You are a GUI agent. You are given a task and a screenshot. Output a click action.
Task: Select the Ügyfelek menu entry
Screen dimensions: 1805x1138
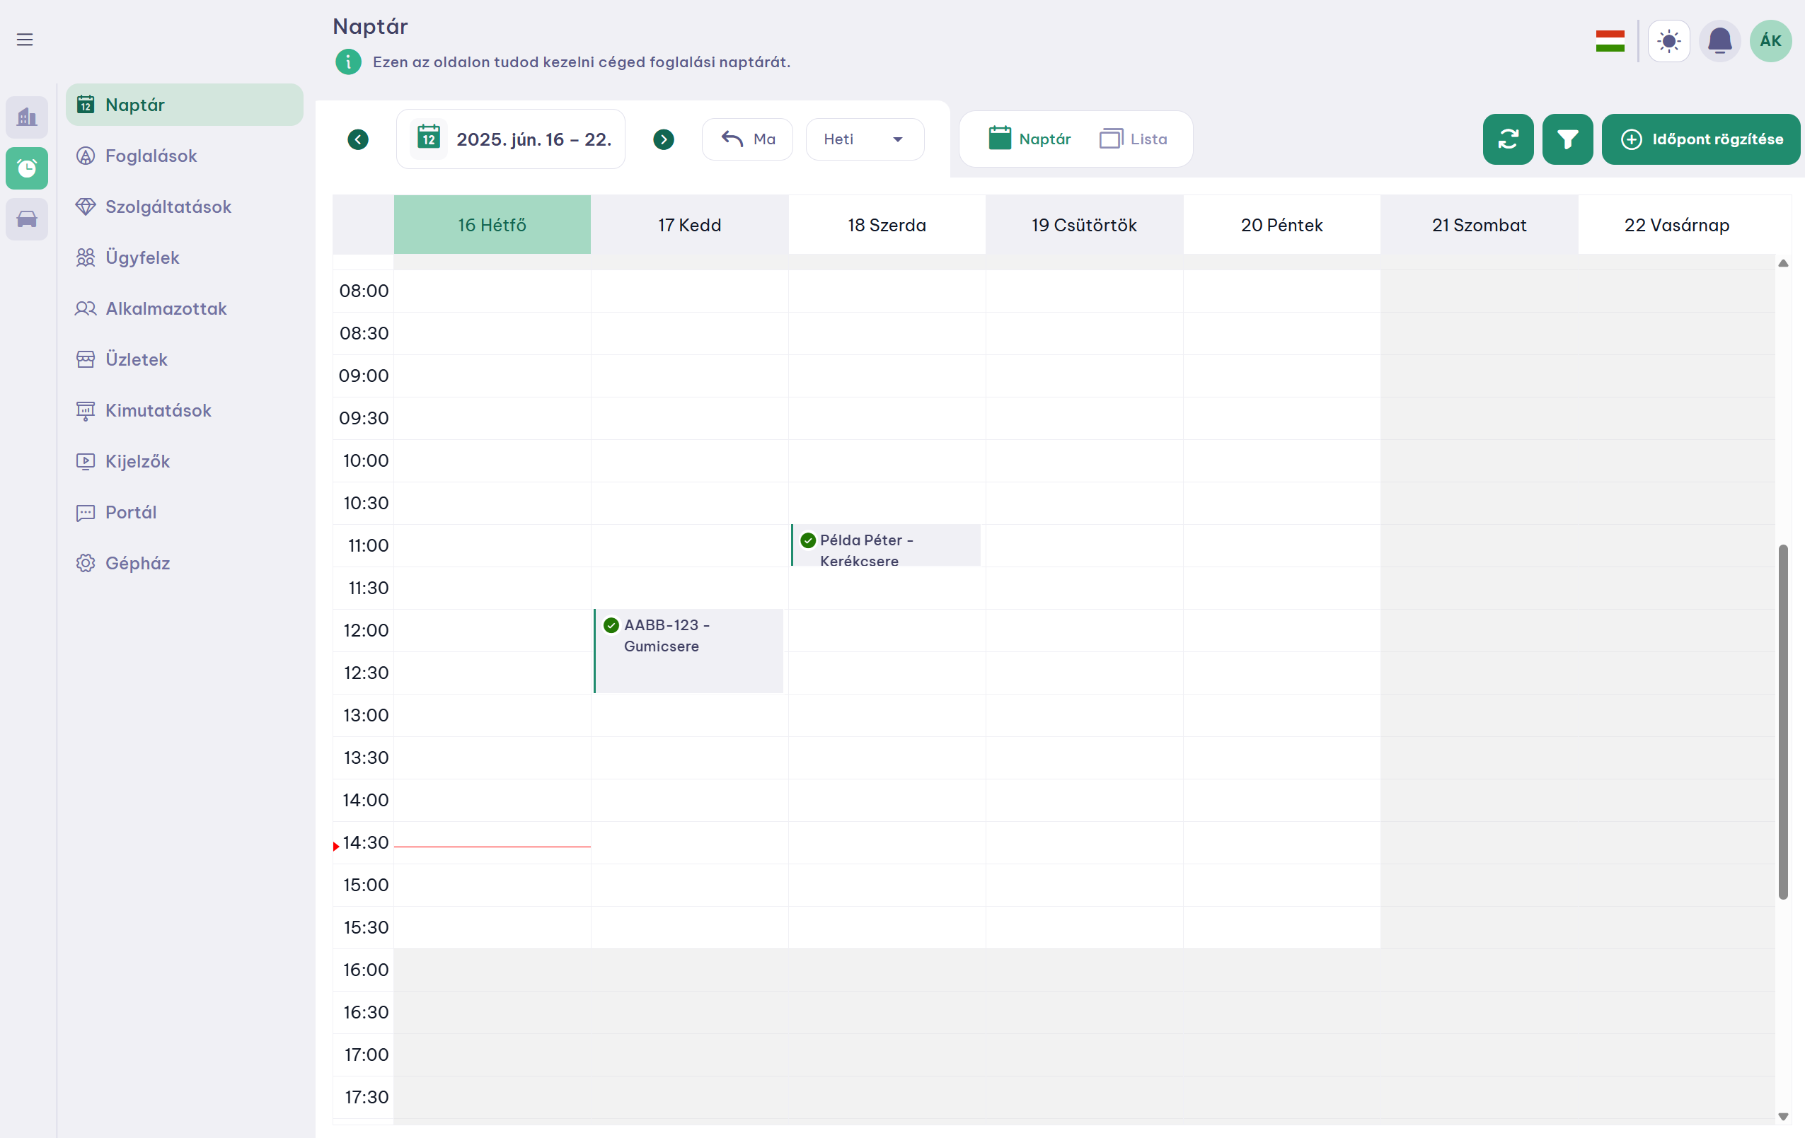pos(141,257)
